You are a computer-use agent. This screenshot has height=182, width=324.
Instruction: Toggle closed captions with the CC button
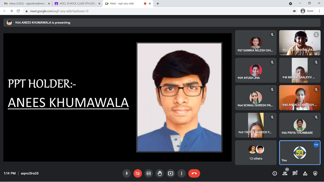point(149,173)
